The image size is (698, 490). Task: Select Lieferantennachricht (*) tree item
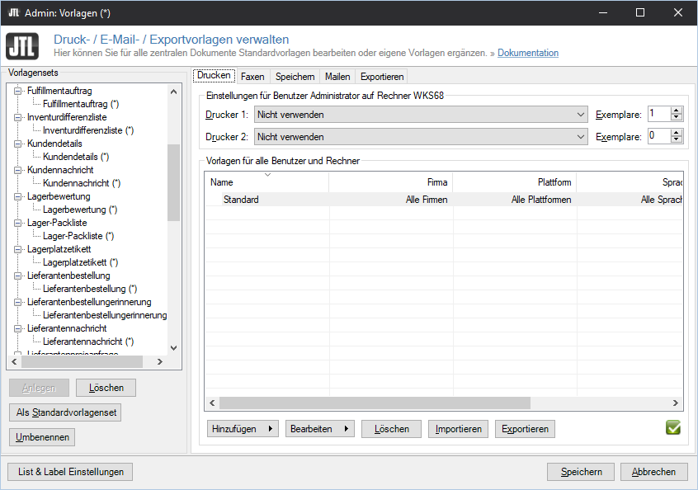click(88, 342)
